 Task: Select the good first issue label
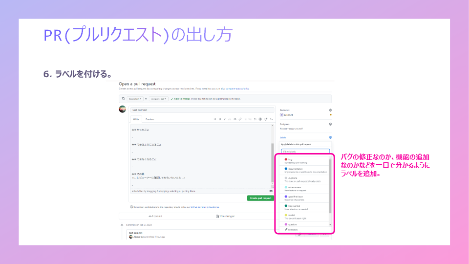click(304, 198)
